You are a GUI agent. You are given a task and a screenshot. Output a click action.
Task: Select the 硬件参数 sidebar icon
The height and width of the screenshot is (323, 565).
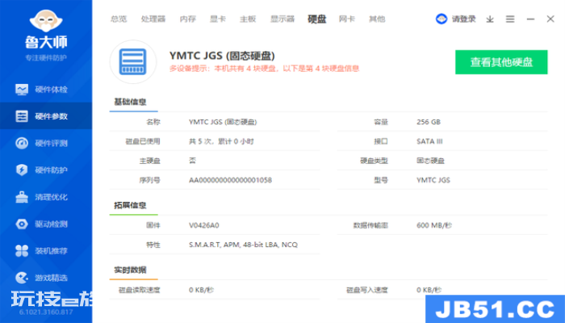22,116
